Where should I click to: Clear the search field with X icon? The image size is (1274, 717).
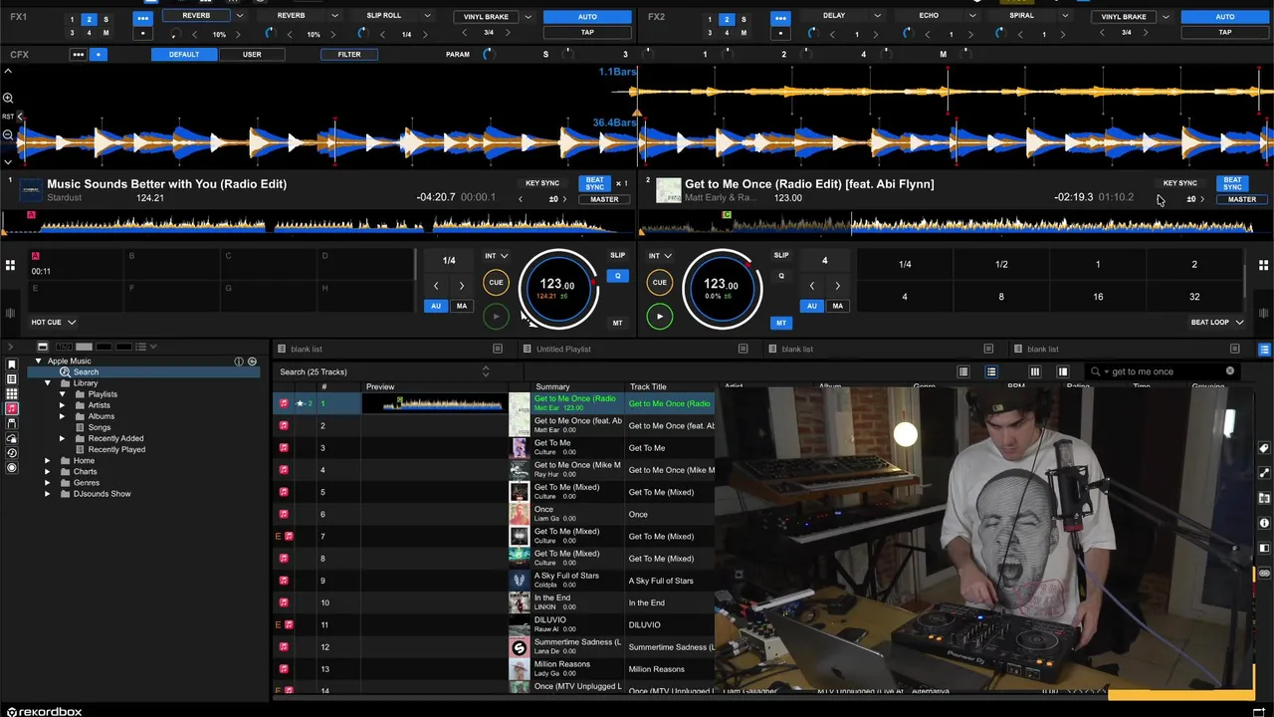click(x=1229, y=371)
